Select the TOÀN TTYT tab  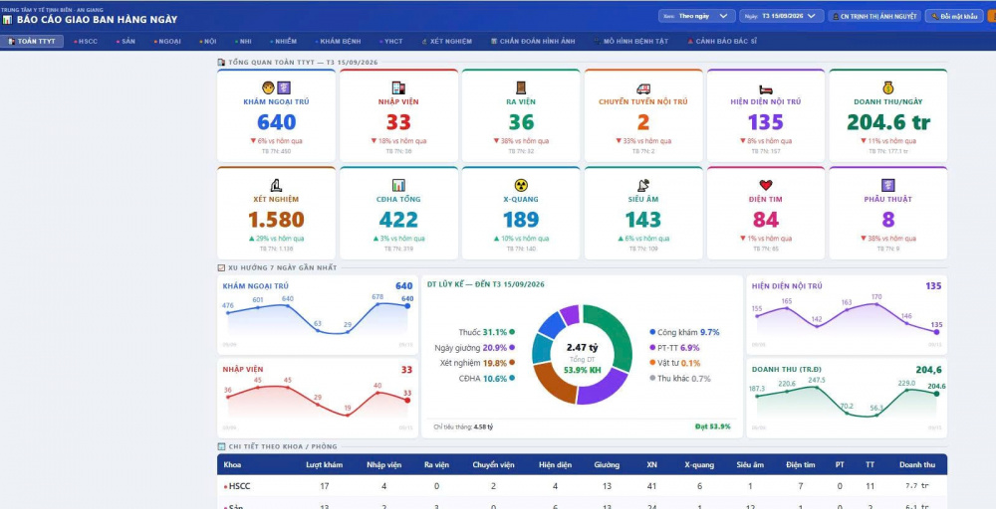32,41
